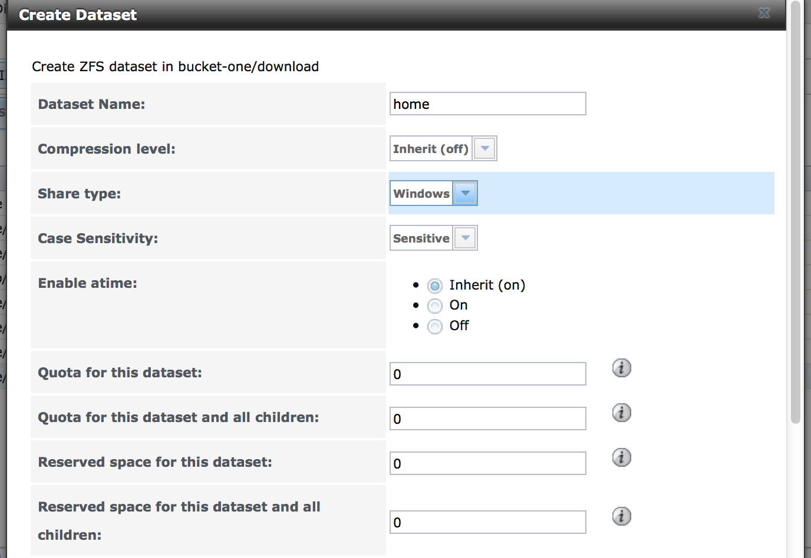Click the Sensitive case sensitivity value
811x558 pixels.
[x=421, y=238]
